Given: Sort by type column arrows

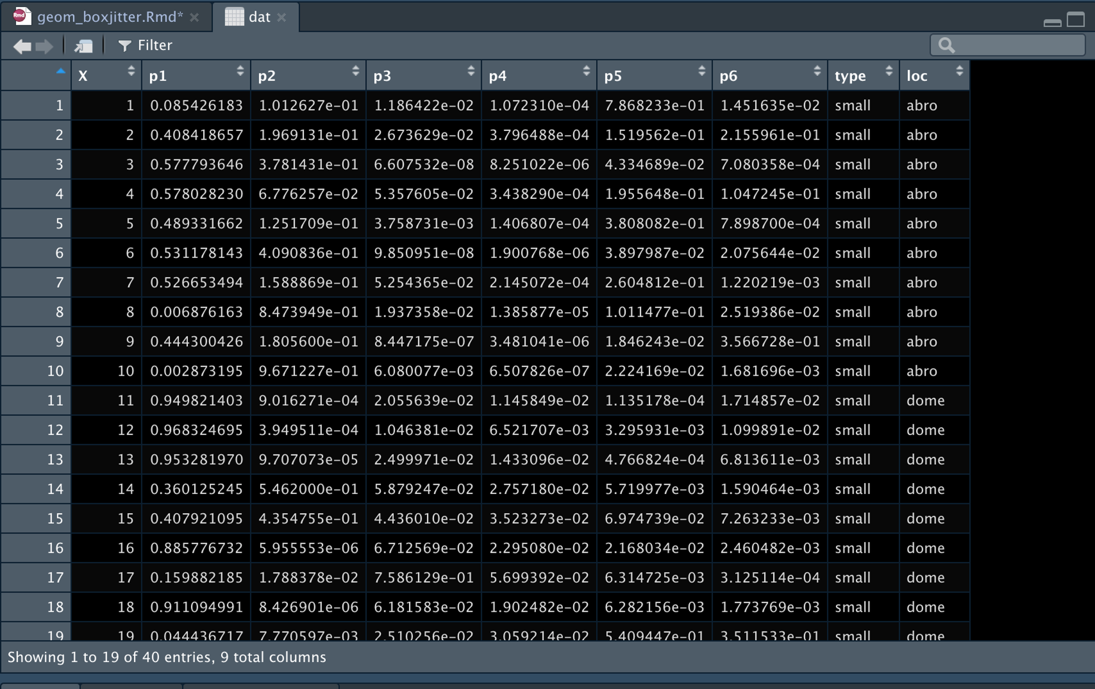Looking at the screenshot, I should (889, 71).
